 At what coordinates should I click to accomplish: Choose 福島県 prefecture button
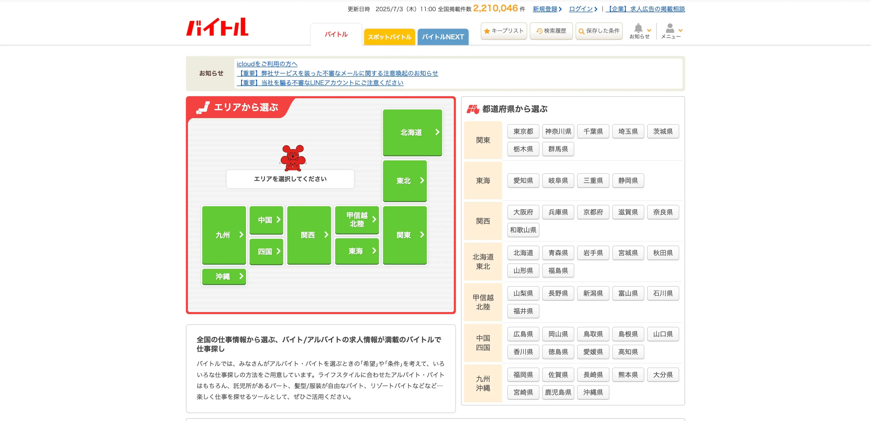point(558,271)
